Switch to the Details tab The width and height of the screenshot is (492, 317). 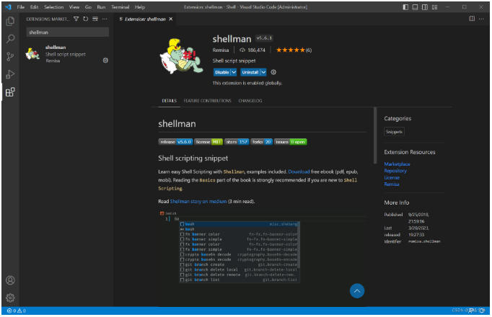point(169,101)
